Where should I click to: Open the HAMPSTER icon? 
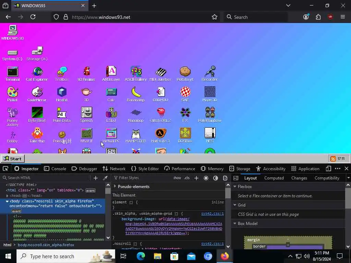[x=136, y=135]
